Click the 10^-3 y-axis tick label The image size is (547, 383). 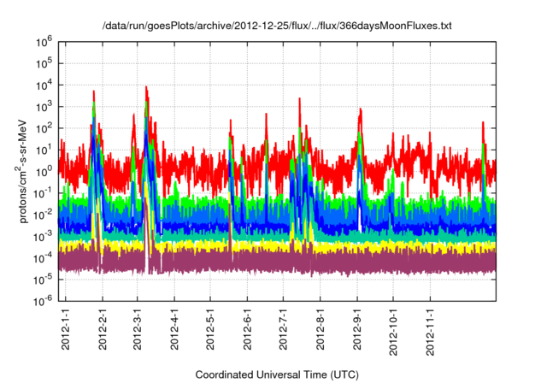pyautogui.click(x=43, y=237)
